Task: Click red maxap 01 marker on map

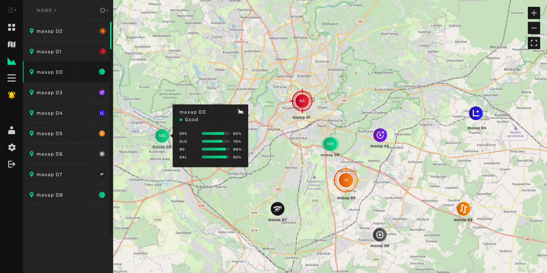Action: click(x=302, y=101)
